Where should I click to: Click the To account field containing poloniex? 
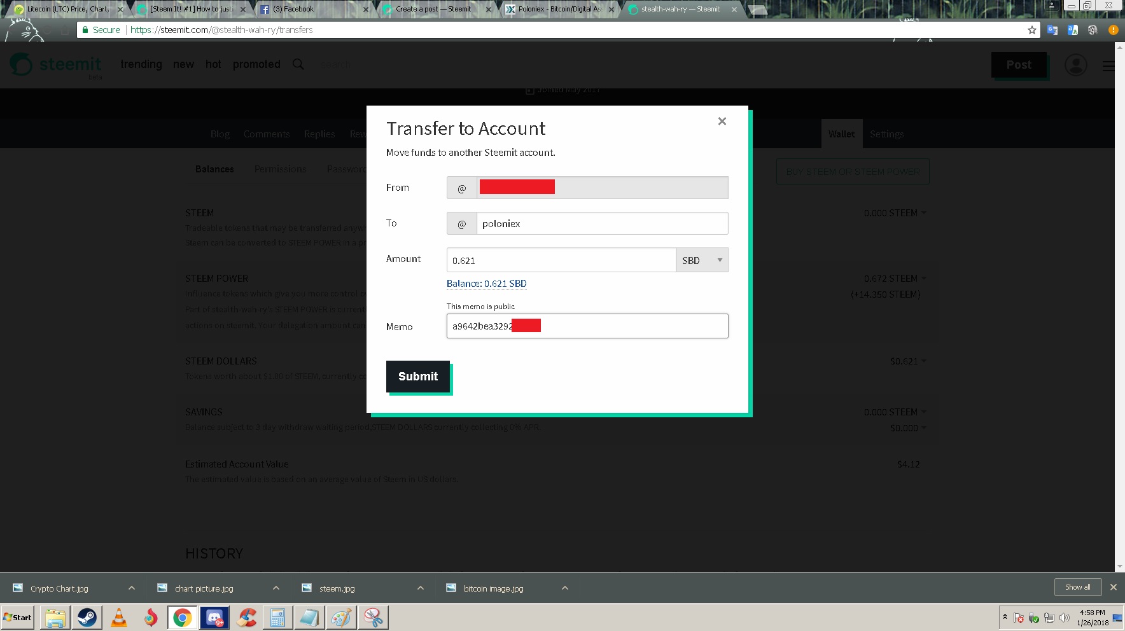coord(602,223)
